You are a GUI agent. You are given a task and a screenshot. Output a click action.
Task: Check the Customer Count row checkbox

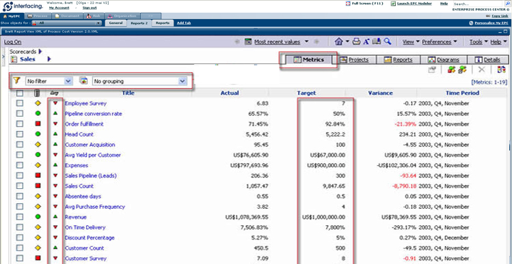tap(20, 248)
